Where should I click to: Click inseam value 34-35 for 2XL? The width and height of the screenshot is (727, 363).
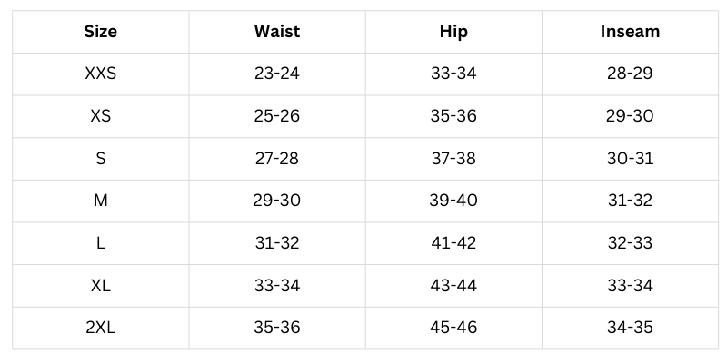point(630,327)
